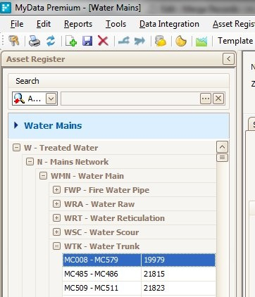Click the printer icon in toolbar
Screen dimensions: 255x297
point(35,42)
